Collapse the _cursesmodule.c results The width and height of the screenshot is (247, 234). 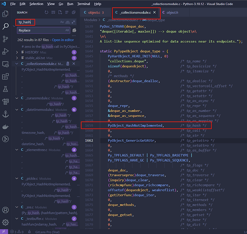coord(17,98)
